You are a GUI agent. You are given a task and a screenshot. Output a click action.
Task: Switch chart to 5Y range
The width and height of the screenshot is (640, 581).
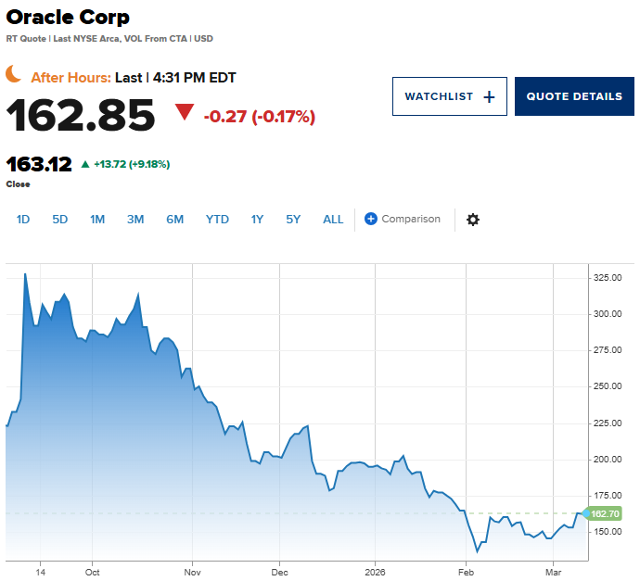coord(293,220)
